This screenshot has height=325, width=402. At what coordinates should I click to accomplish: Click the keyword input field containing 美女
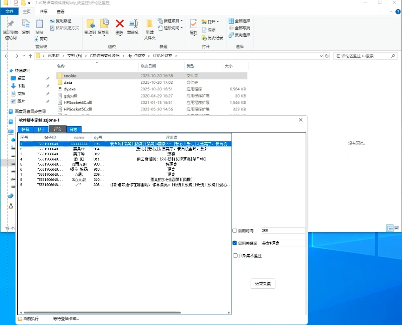point(282,243)
